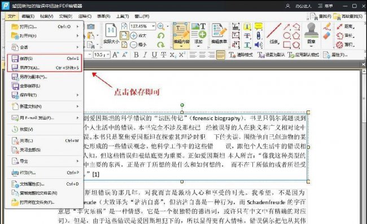Toggle Underline formatting
The image size is (367, 224).
coord(154,55)
